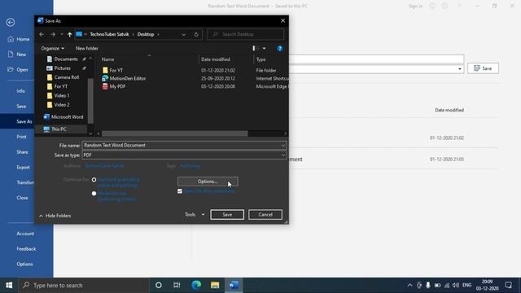Change view layout icon in dialog
This screenshot has height=293, width=521.
tap(255, 49)
